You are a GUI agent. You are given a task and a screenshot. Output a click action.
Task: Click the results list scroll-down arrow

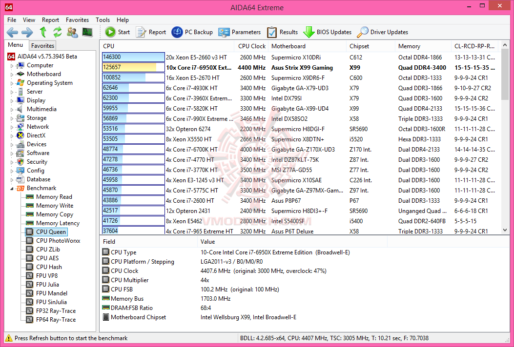pyautogui.click(x=505, y=231)
